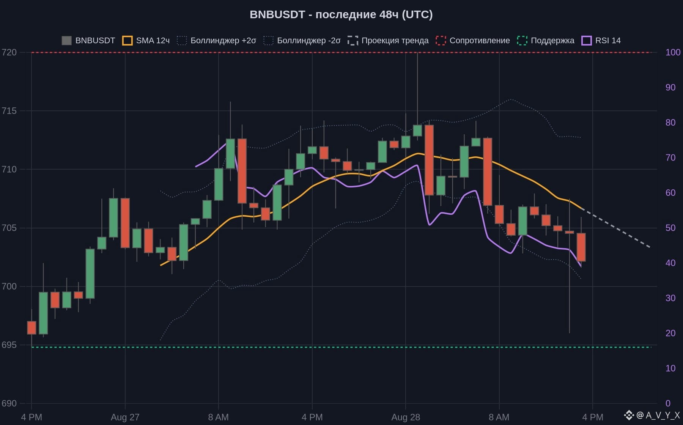
Task: Click the 690 price axis label
Action: [9, 403]
